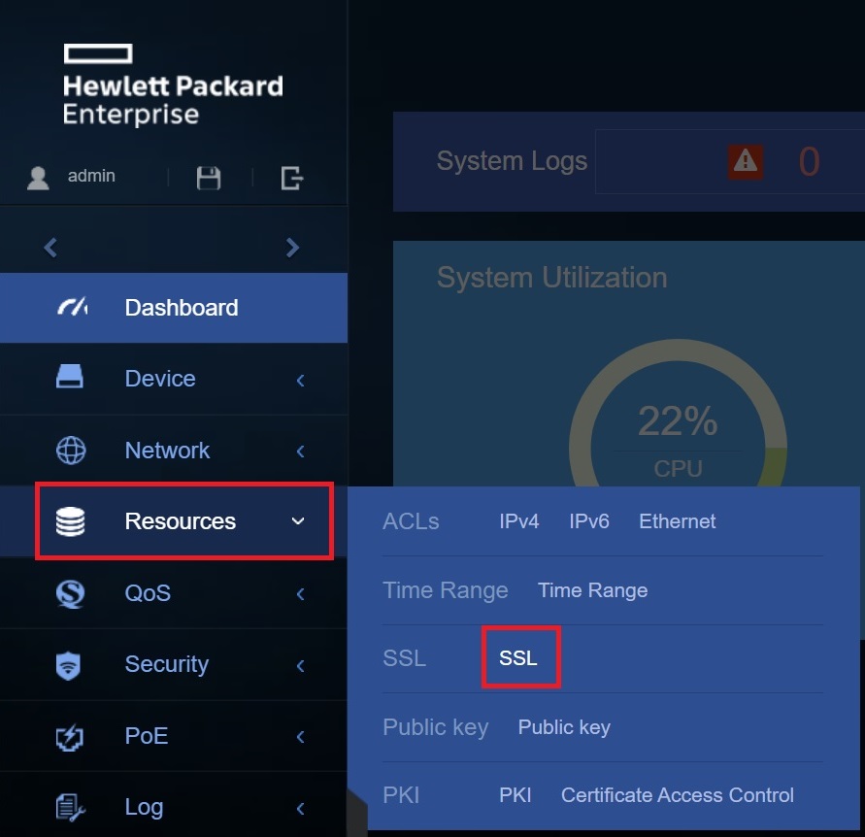Expand the Network menu chevron
This screenshot has width=865, height=837.
click(x=301, y=452)
